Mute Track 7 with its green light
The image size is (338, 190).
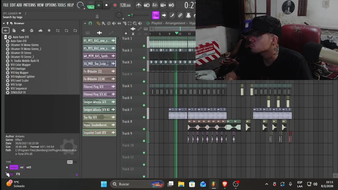(144, 117)
